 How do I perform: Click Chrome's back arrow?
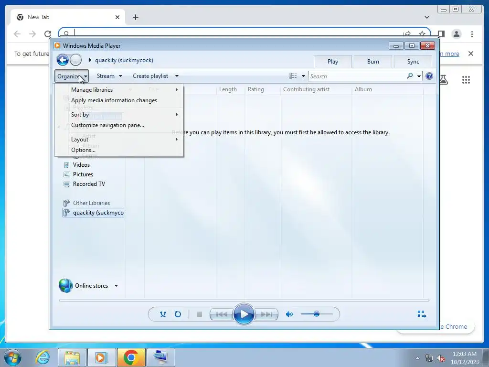pos(17,34)
